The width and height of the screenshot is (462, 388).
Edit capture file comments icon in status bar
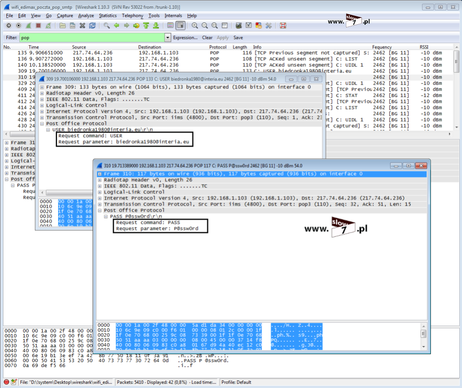point(14,382)
